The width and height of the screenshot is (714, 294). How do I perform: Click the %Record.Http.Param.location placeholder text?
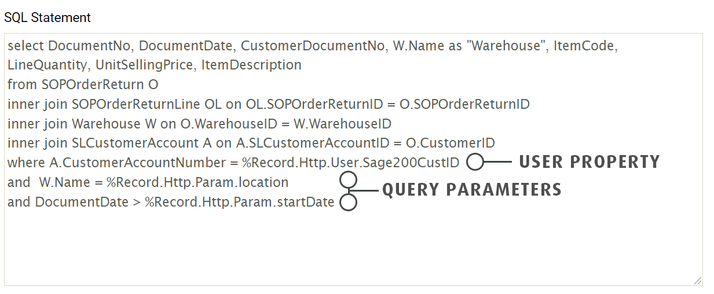coord(197,182)
